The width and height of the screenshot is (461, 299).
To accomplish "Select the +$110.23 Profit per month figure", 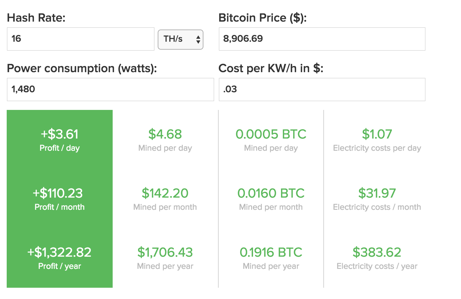I will click(x=58, y=193).
